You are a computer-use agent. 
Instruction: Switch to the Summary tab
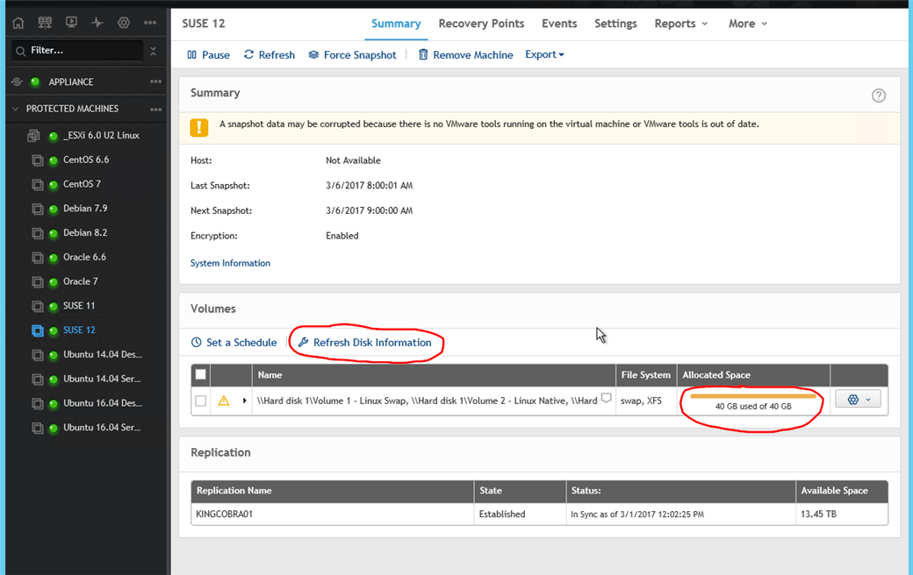tap(396, 24)
